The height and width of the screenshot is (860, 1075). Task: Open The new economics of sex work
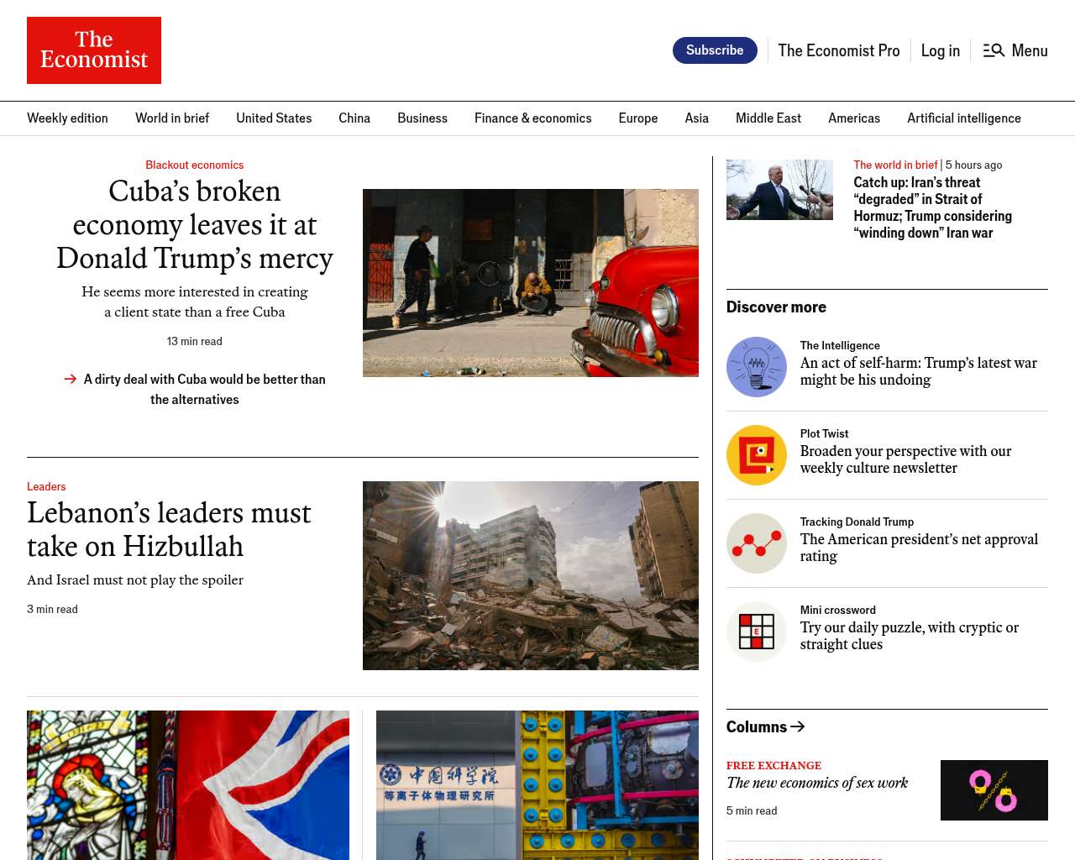pos(817,783)
